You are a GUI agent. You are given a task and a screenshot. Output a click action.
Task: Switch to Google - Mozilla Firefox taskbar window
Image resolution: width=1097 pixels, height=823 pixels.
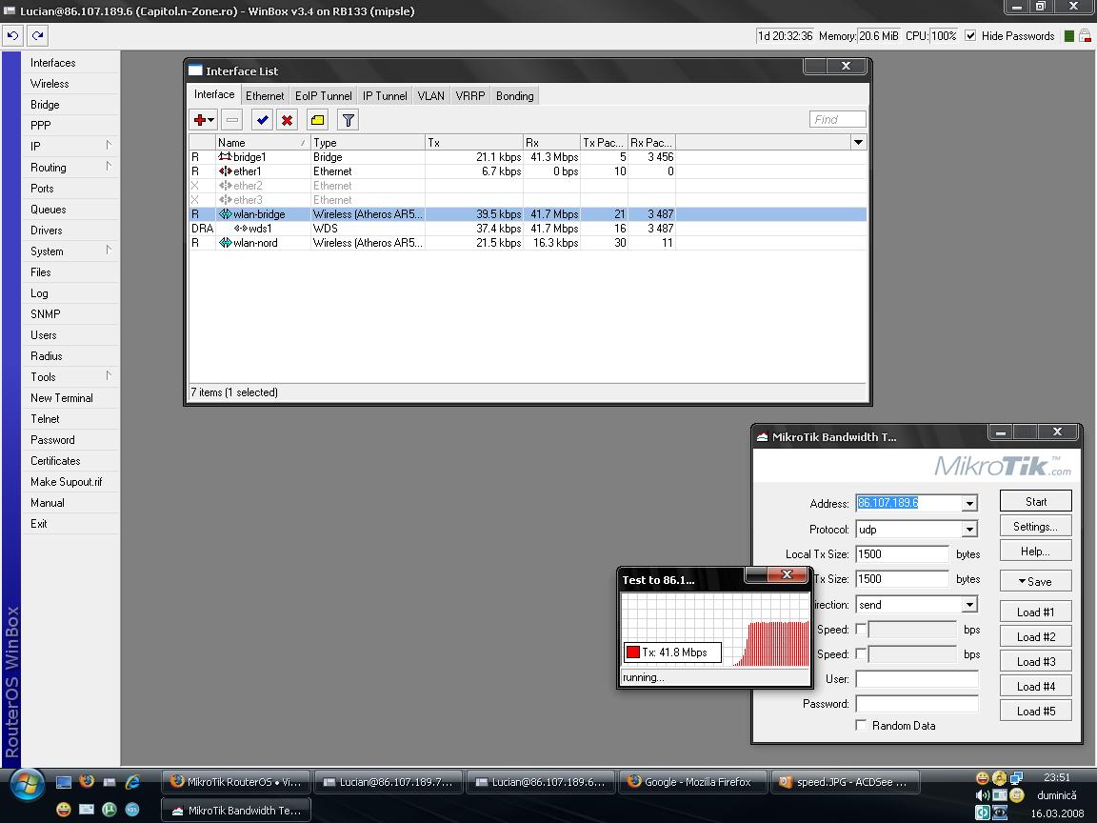692,782
